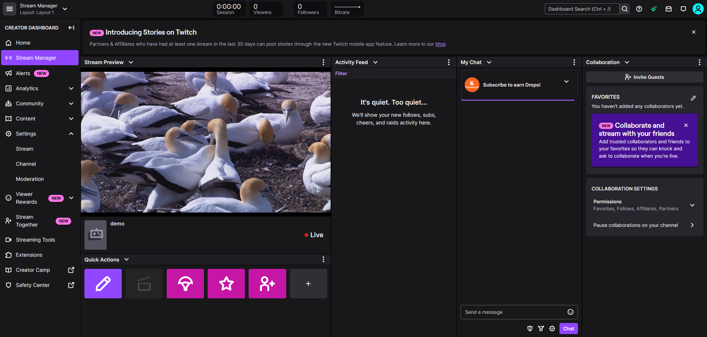Screen dimensions: 707x337
Task: Open the emoji picker in chat input
Action: [x=571, y=312]
